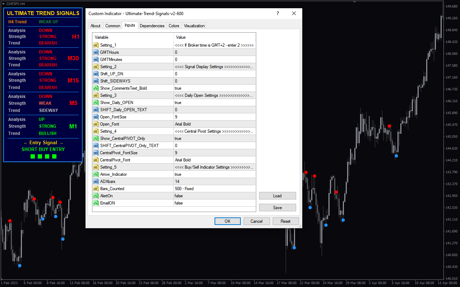Click the Setting_4 string type icon

(x=96, y=131)
